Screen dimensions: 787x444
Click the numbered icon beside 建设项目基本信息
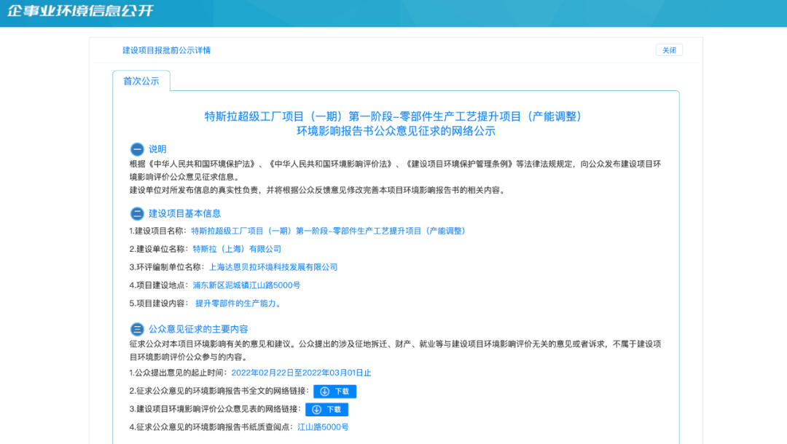coord(137,213)
